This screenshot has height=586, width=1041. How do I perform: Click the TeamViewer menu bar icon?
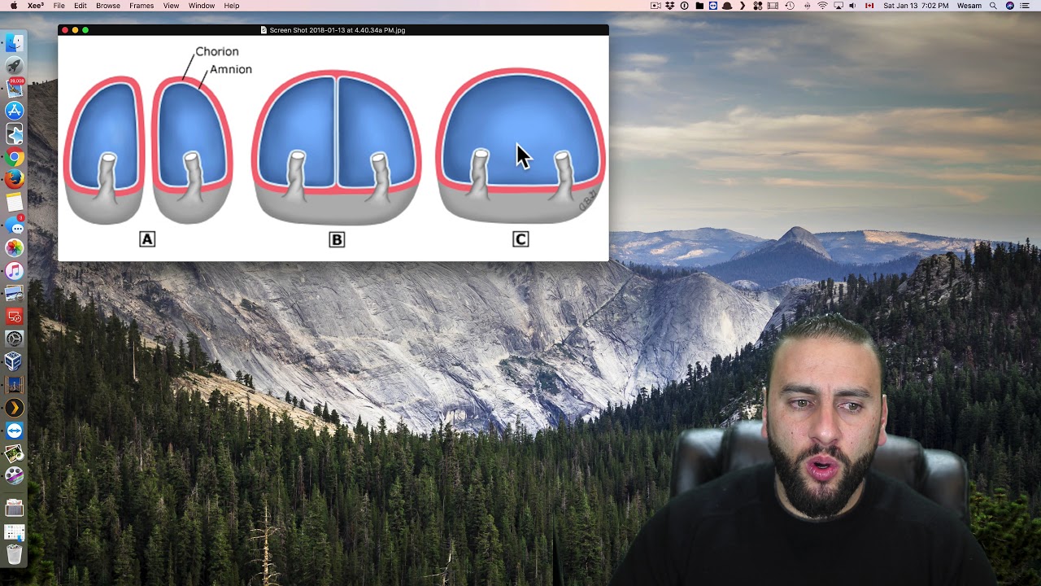[x=714, y=6]
